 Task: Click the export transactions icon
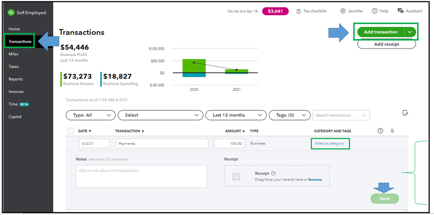[405, 113]
